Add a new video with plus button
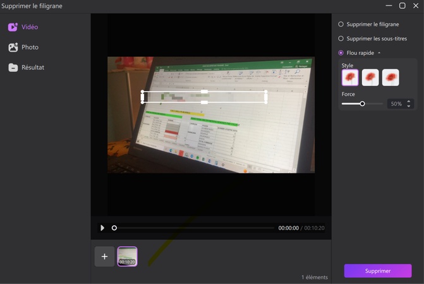Image resolution: width=424 pixels, height=284 pixels. click(104, 256)
